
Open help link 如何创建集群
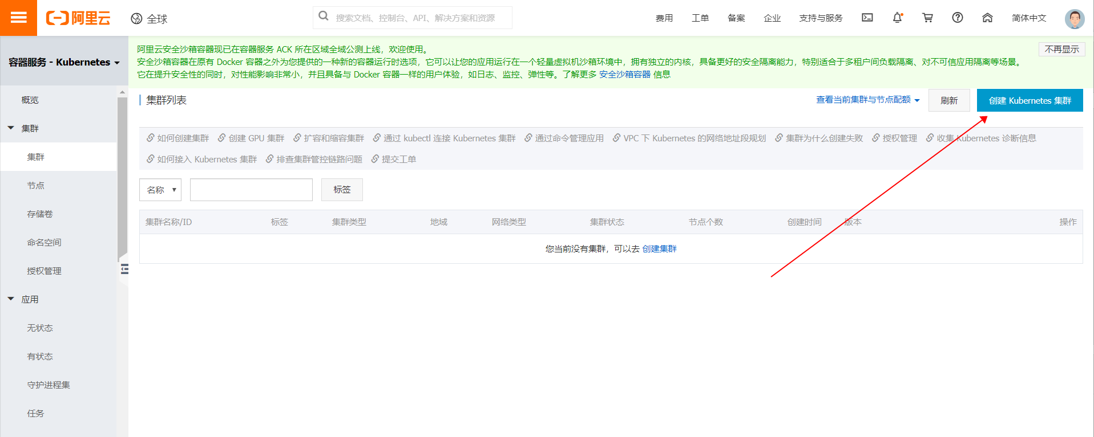point(177,138)
